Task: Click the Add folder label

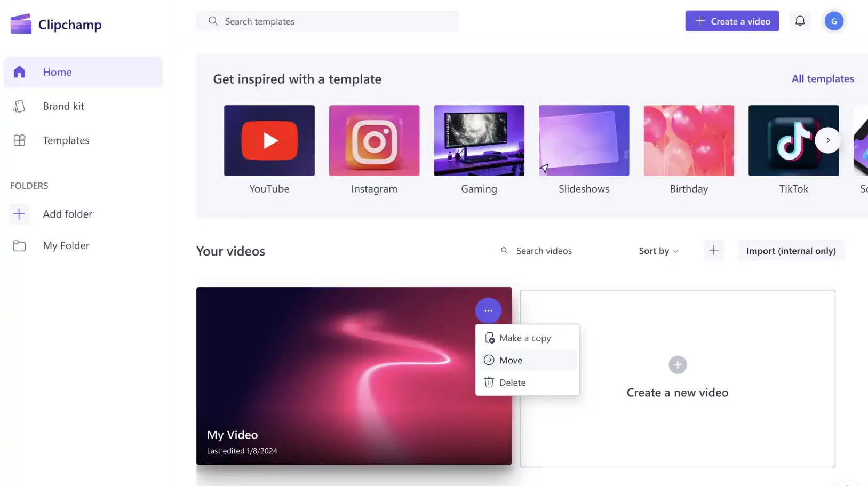Action: tap(68, 214)
